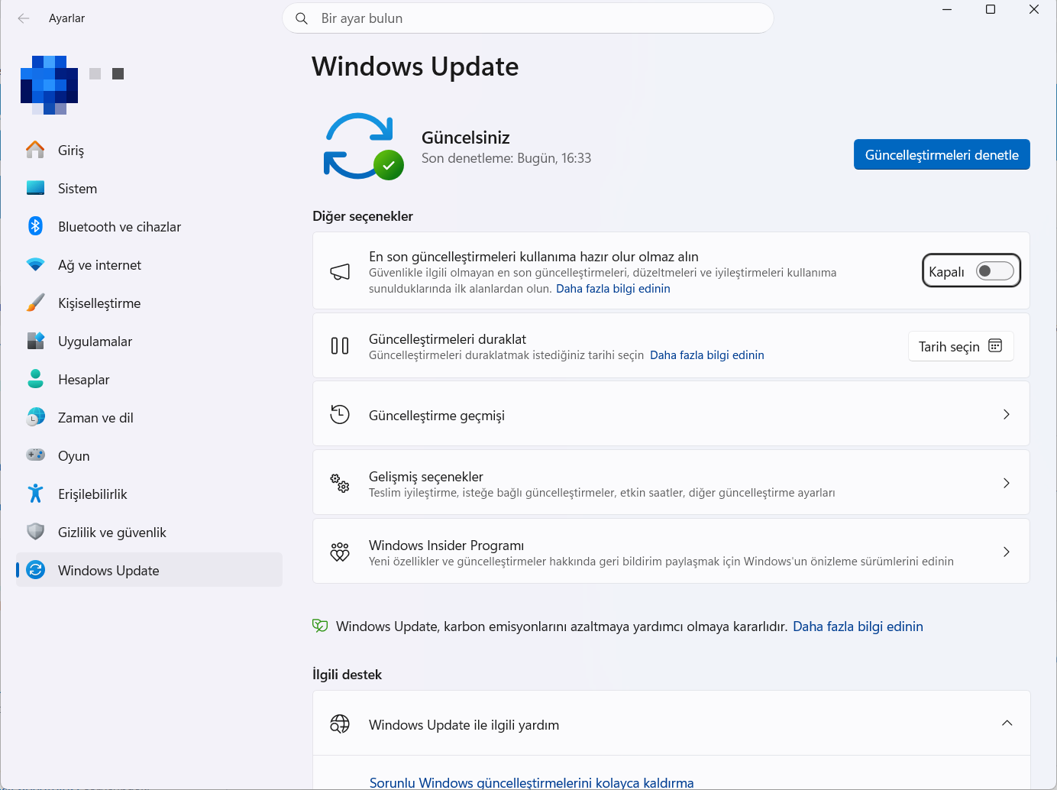Click the Sistem monitor icon
Viewport: 1057px width, 790px height.
(x=35, y=188)
